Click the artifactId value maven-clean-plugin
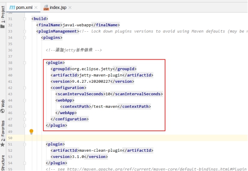 (101, 150)
